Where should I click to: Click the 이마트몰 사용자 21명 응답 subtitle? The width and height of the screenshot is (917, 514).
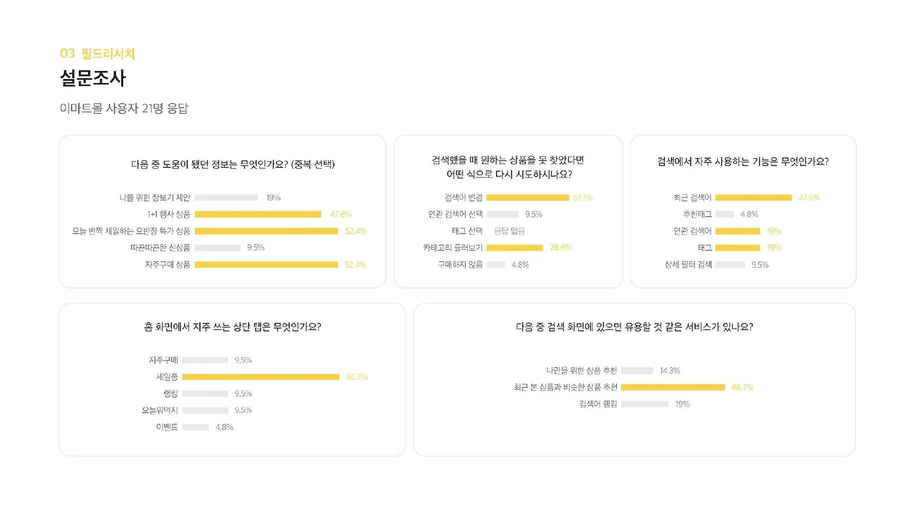click(124, 109)
